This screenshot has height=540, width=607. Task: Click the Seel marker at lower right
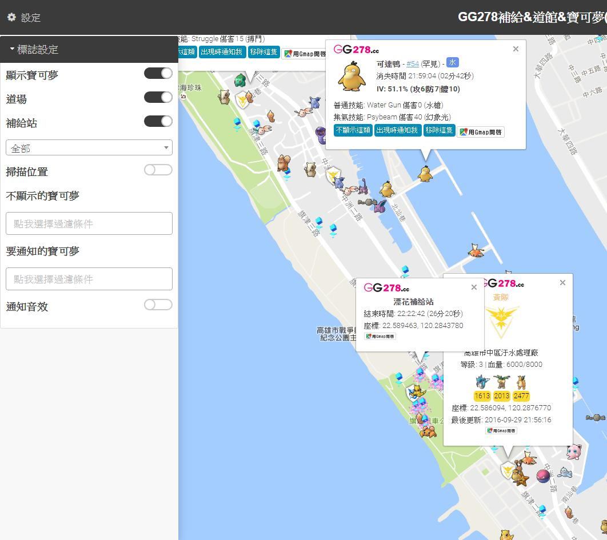565,472
